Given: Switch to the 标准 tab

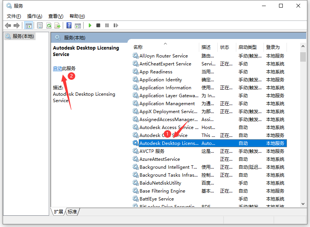Looking at the screenshot, I should pyautogui.click(x=72, y=212).
